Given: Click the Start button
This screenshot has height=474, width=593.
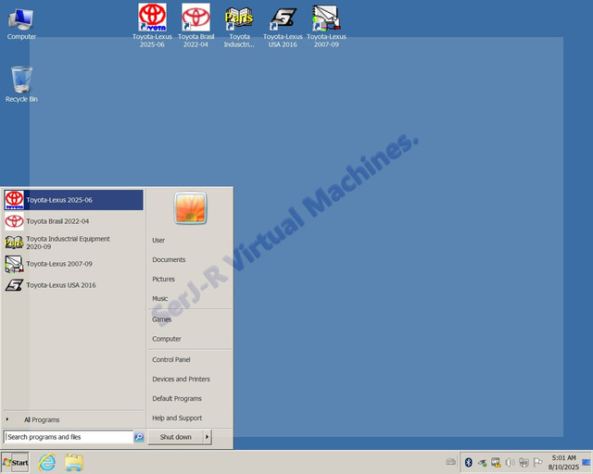Looking at the screenshot, I should (x=16, y=462).
